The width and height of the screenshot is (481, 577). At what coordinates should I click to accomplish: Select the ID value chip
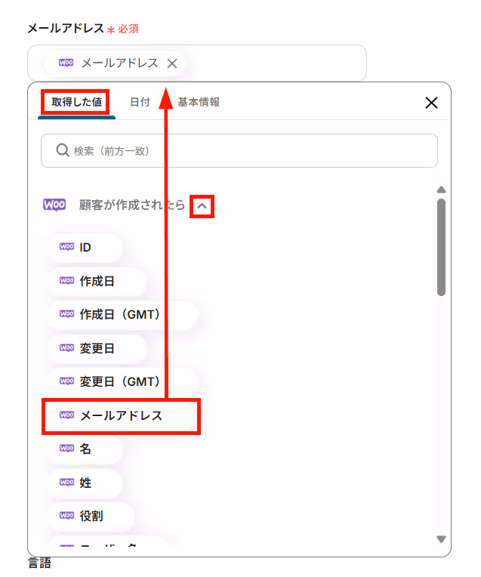[85, 247]
